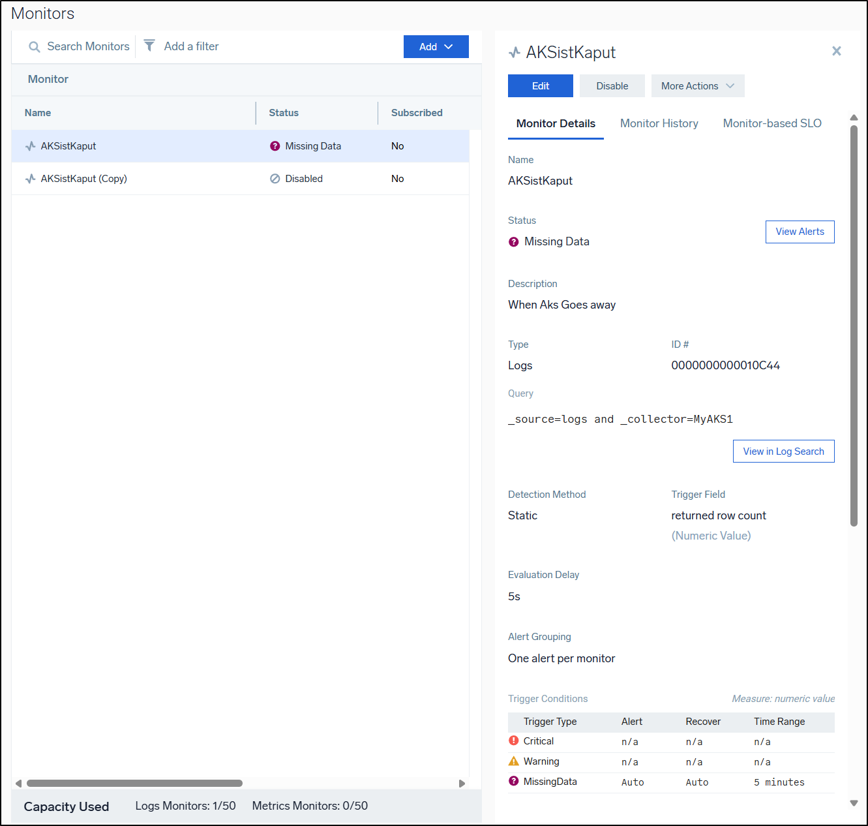Image resolution: width=868 pixels, height=826 pixels.
Task: Click the search magnifier icon
Action: point(35,47)
